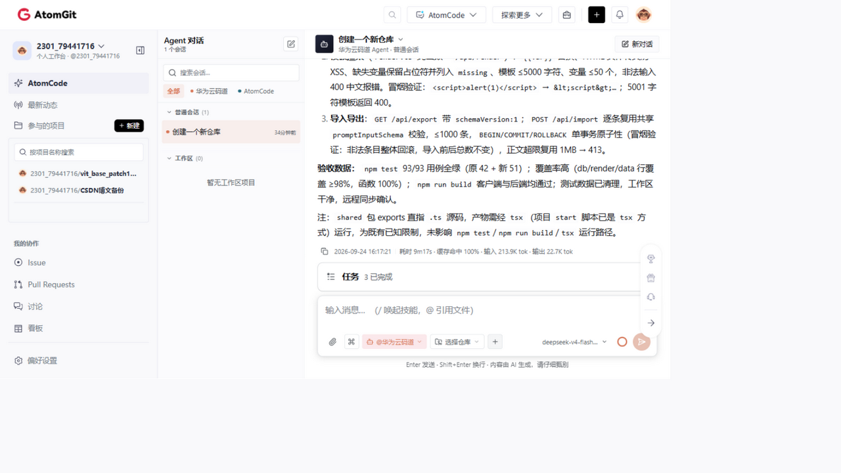Focus the 按项目名称搜索 field

(79, 152)
